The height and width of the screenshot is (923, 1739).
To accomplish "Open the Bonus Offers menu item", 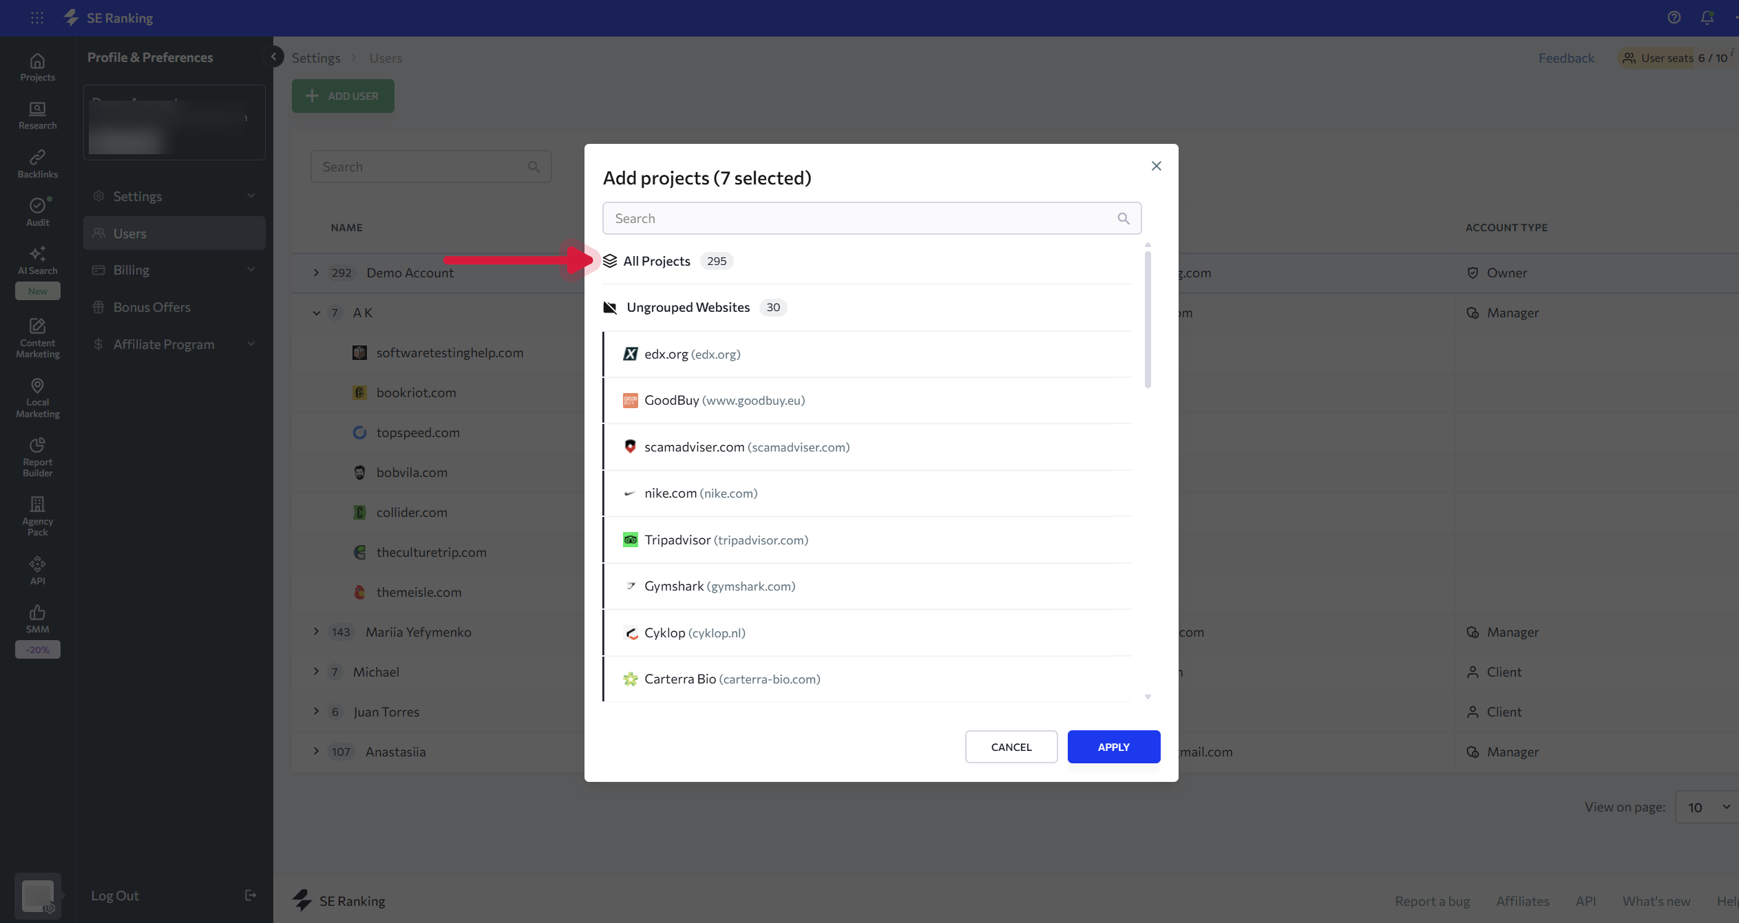I will pos(174,307).
